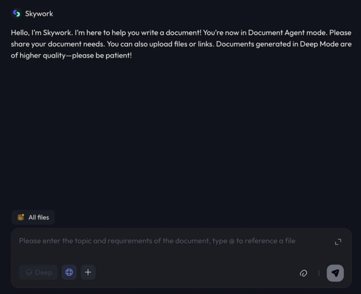Screen dimensions: 361x294
Task: Click the Skywork logo icon
Action: click(x=16, y=13)
